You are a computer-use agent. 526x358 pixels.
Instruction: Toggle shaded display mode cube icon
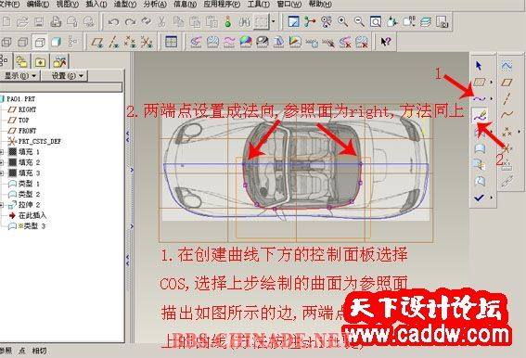click(x=56, y=43)
